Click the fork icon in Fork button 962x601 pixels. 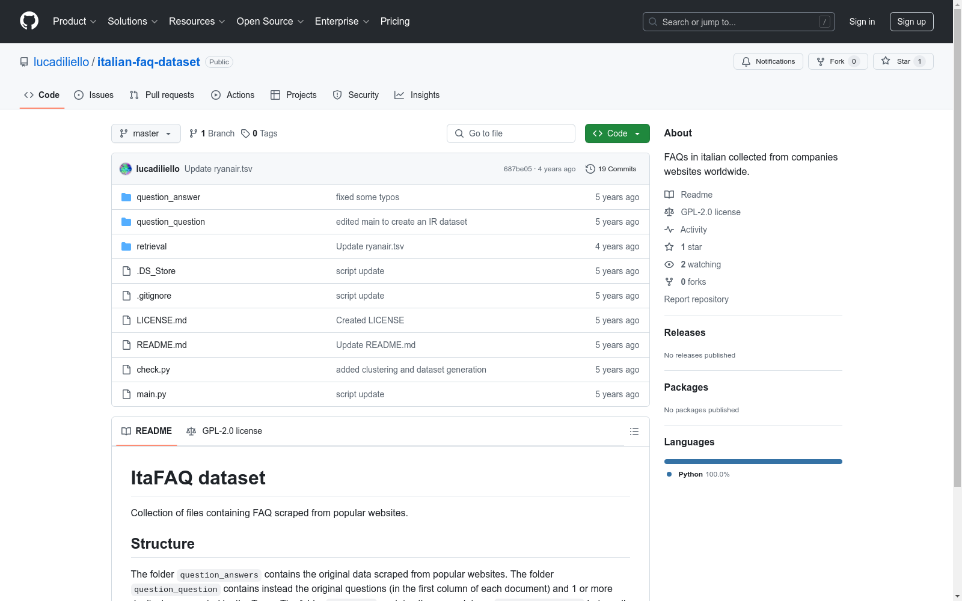tap(821, 61)
